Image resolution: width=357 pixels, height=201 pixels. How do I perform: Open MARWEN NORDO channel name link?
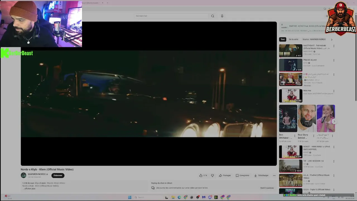(x=37, y=174)
